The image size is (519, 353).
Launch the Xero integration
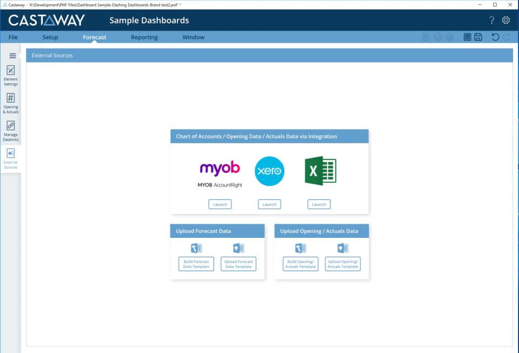[x=269, y=204]
